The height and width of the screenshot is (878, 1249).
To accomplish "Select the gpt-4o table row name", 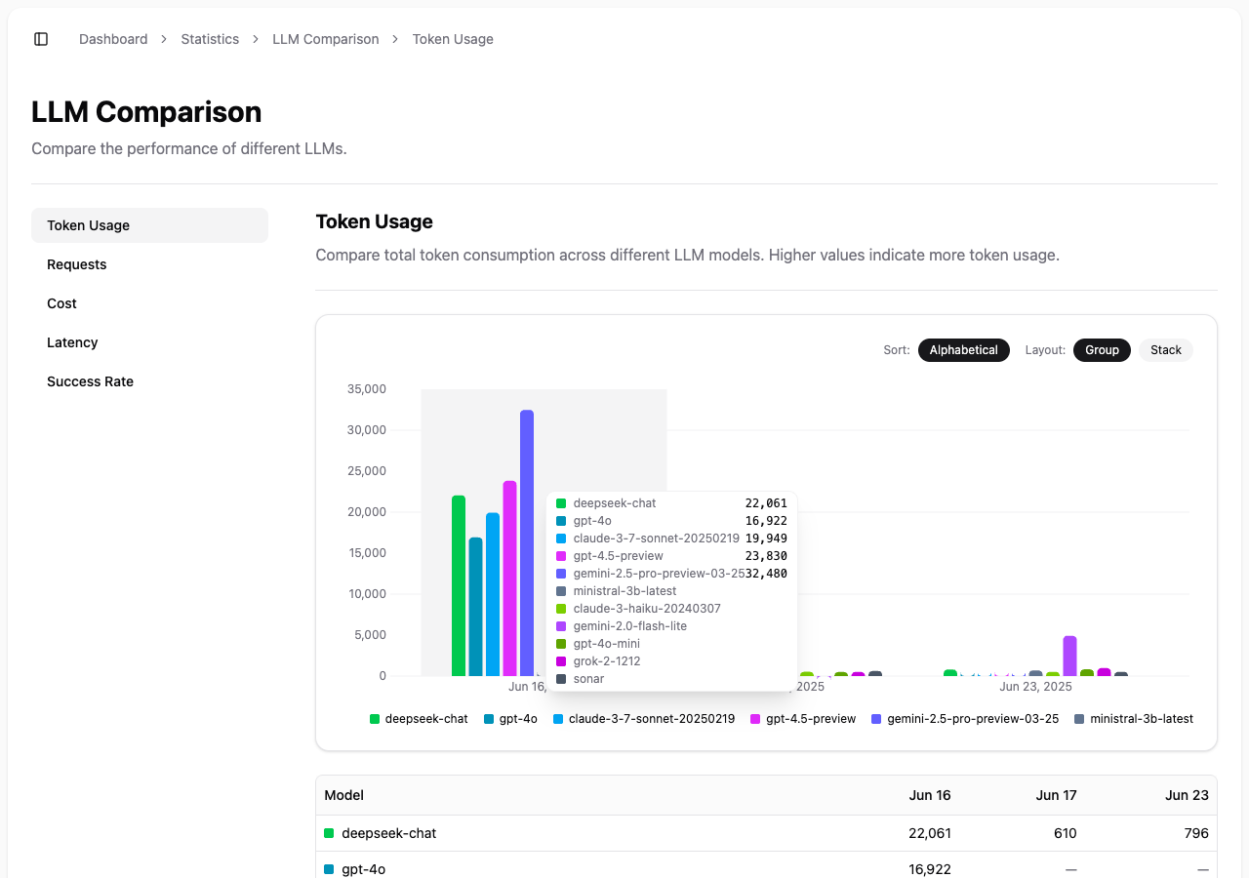I will (x=363, y=868).
